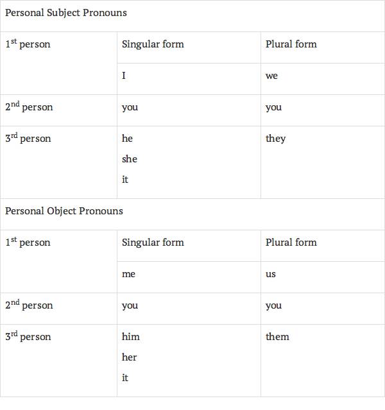The width and height of the screenshot is (385, 410).
Task: Select the subject pronoun "I" cell
Action: click(124, 76)
